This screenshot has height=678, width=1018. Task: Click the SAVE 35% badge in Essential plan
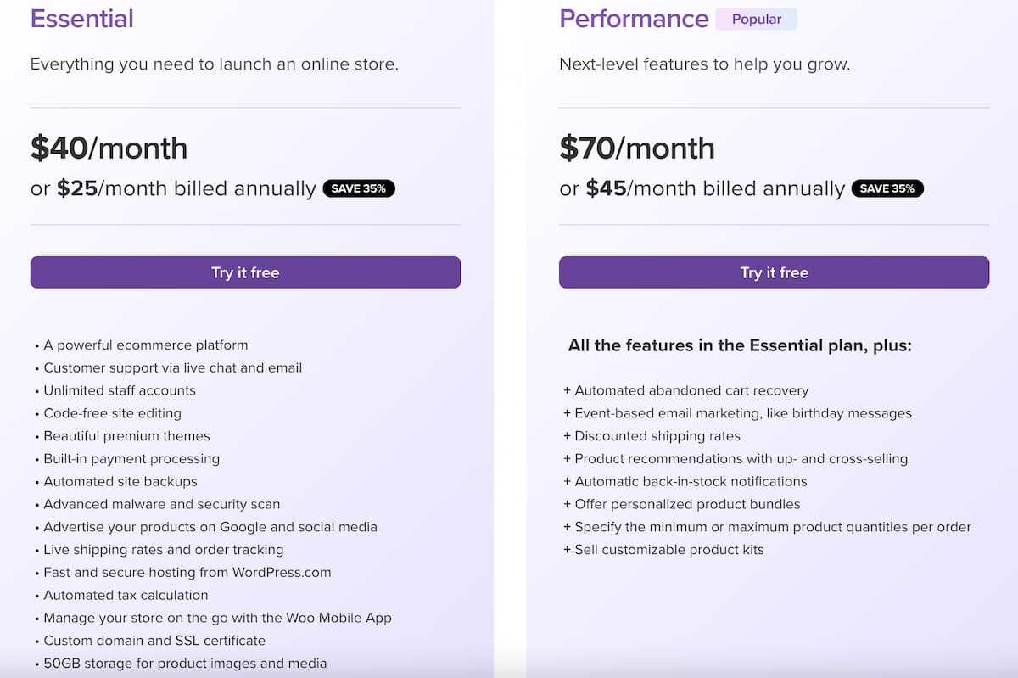pos(359,188)
